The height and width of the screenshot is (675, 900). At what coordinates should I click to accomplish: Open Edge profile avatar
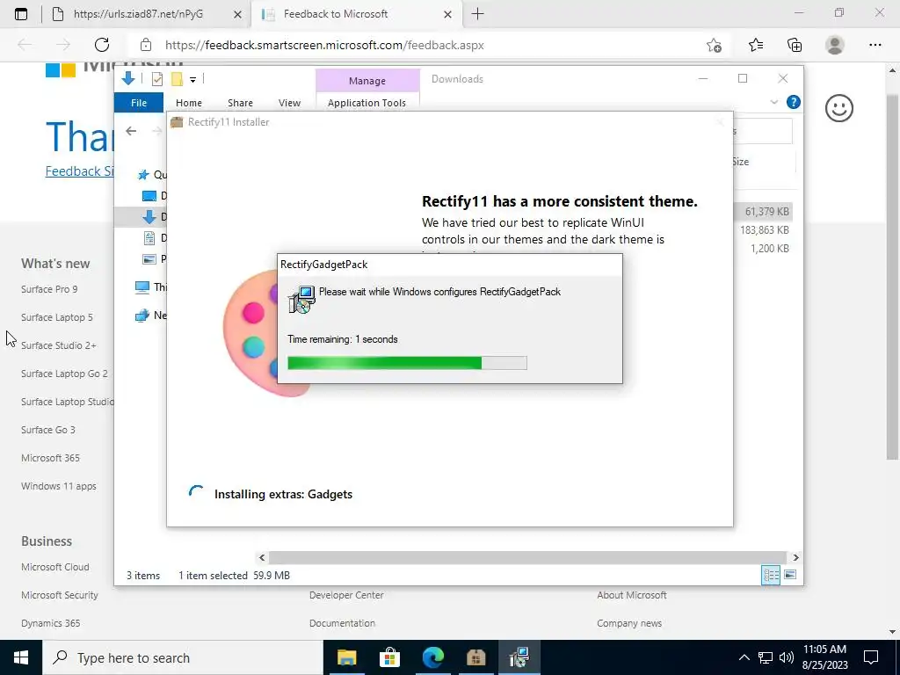(x=835, y=45)
